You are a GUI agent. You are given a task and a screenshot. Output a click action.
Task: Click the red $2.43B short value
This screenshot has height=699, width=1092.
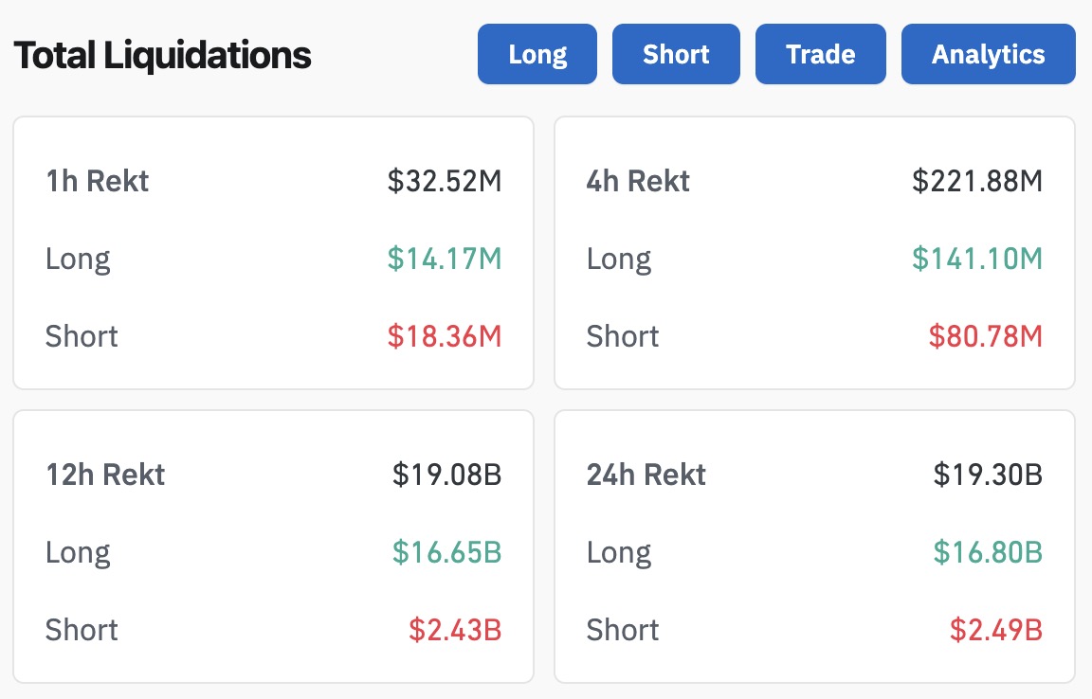pos(455,630)
